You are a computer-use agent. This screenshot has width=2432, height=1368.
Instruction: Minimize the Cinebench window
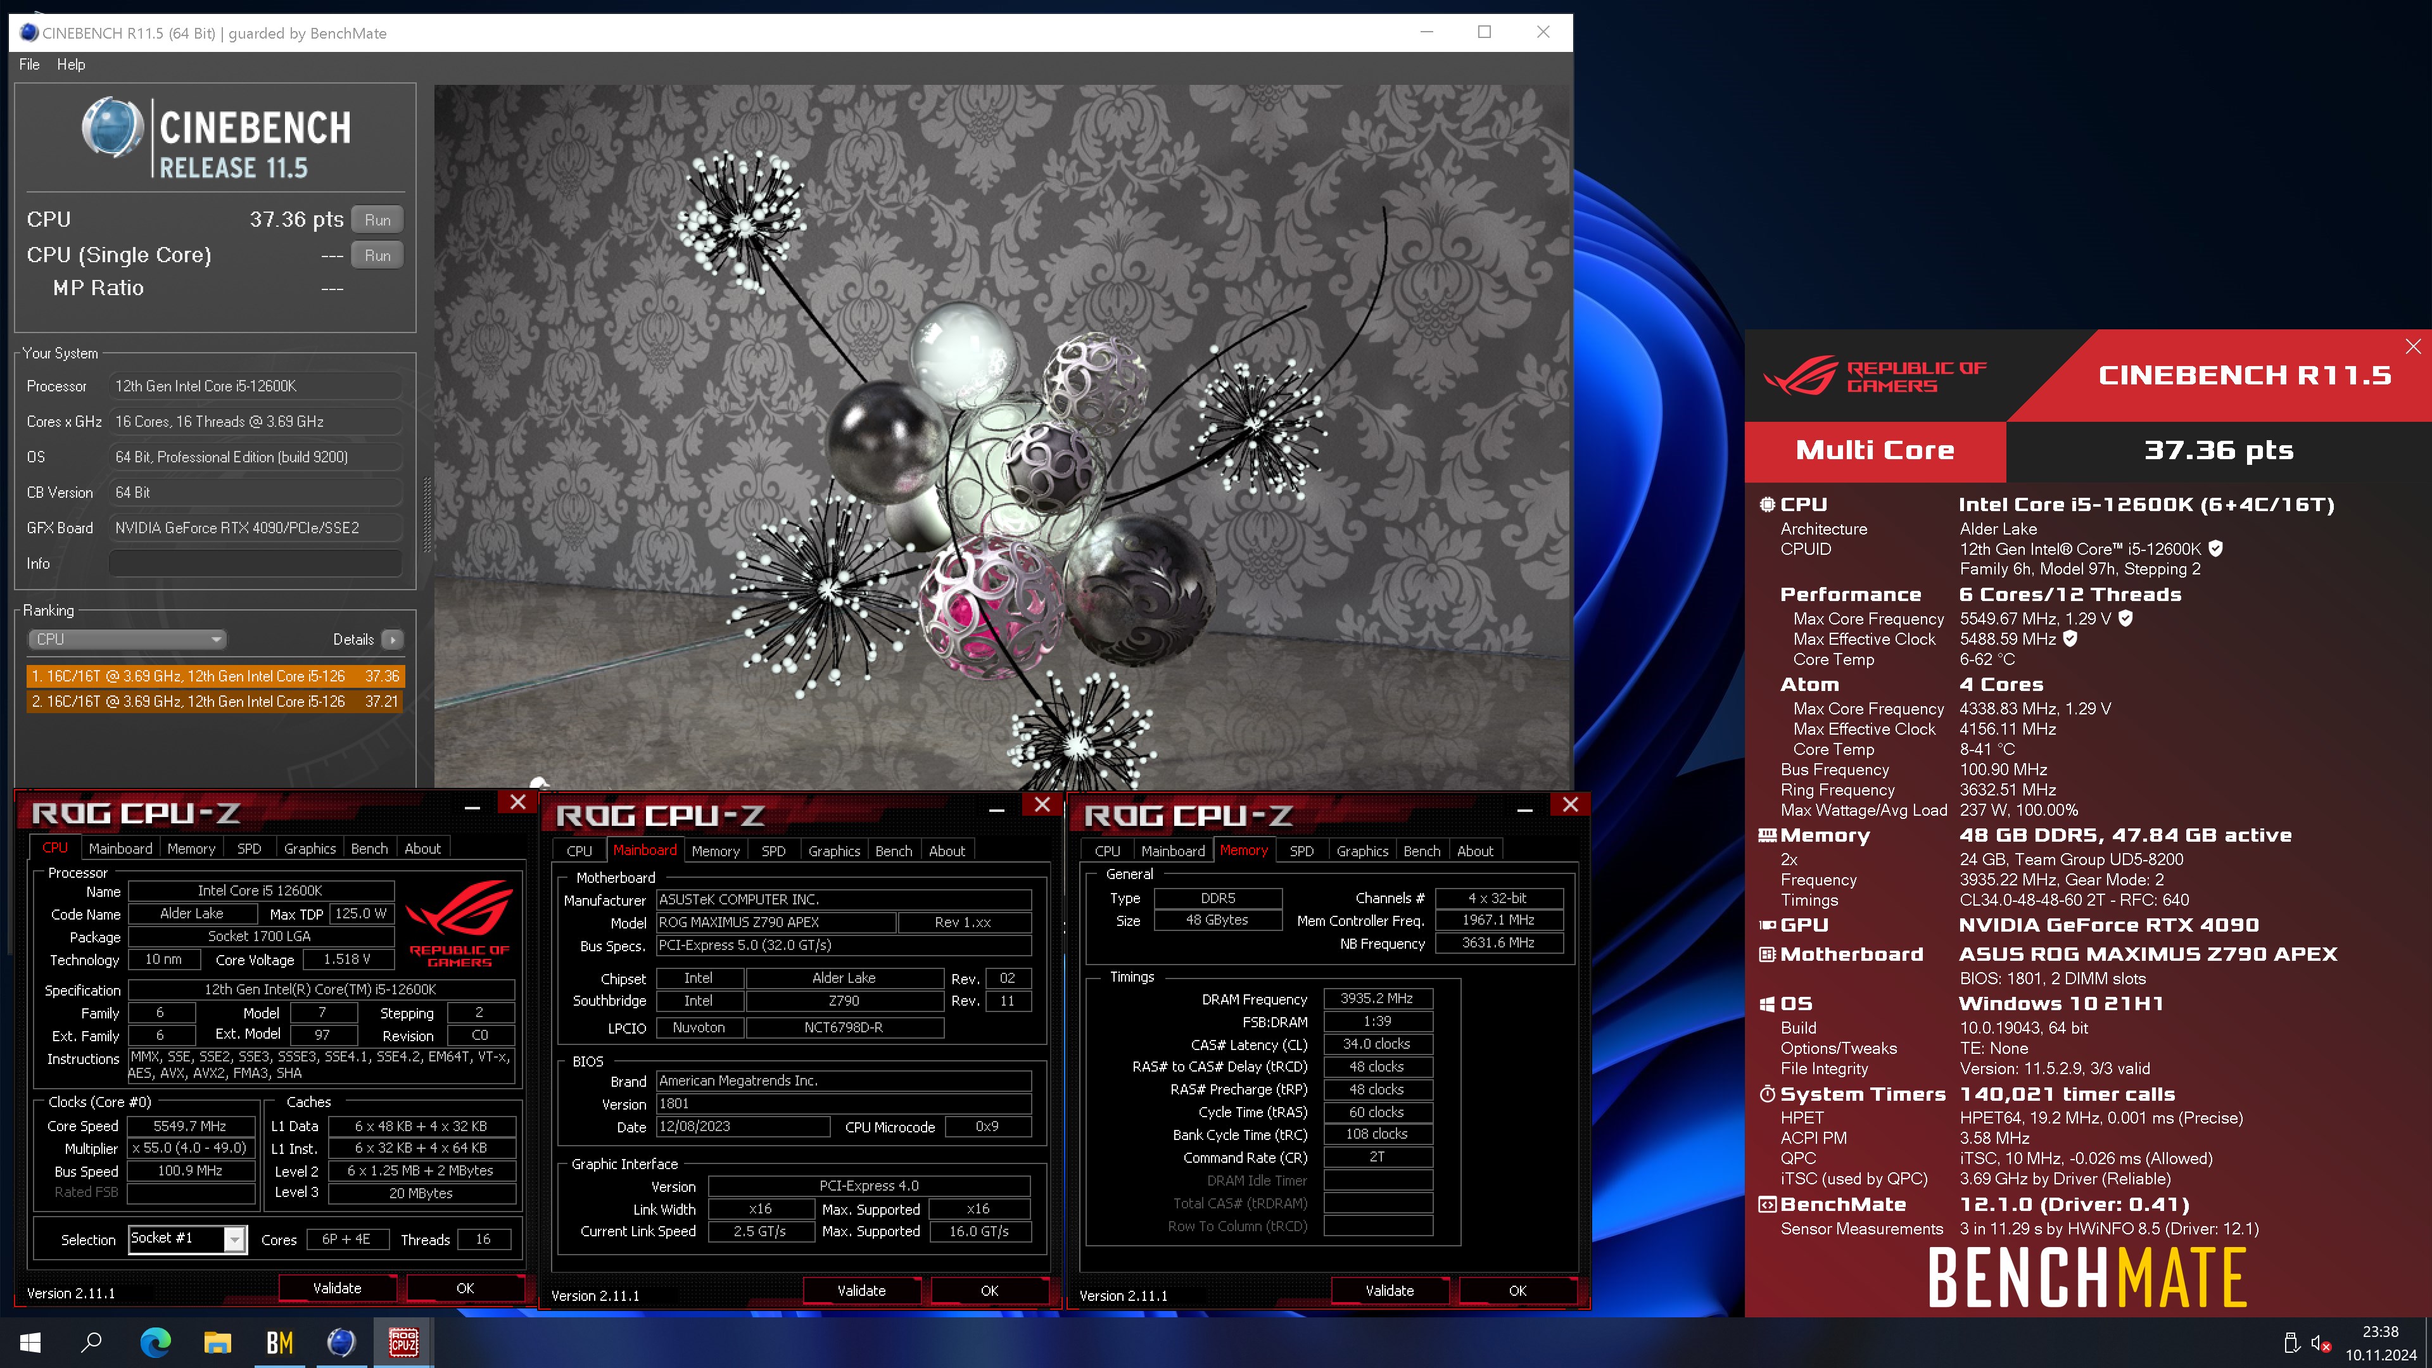1426,32
